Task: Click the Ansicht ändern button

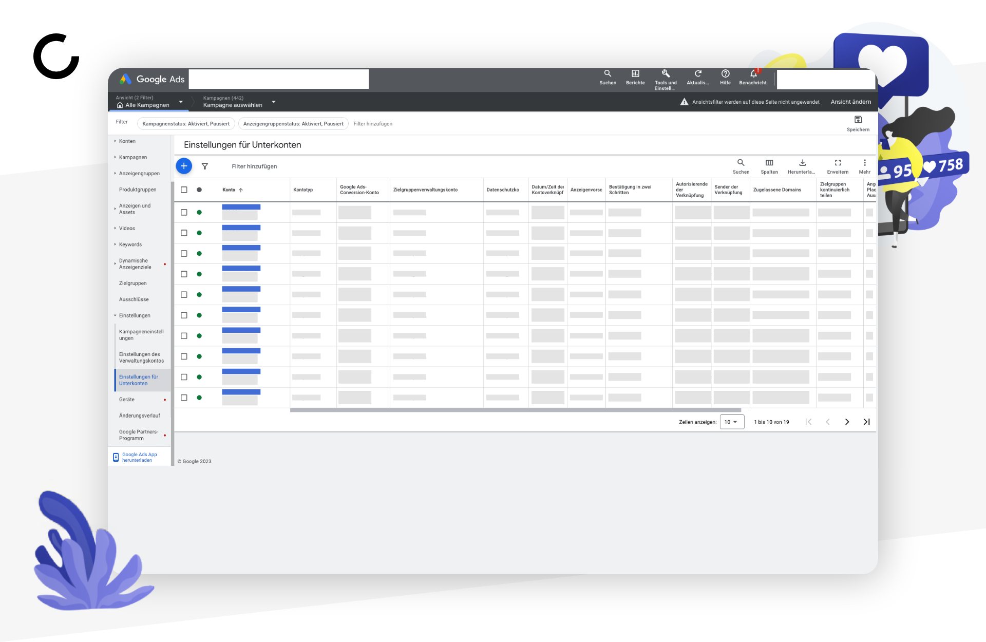Action: 851,102
